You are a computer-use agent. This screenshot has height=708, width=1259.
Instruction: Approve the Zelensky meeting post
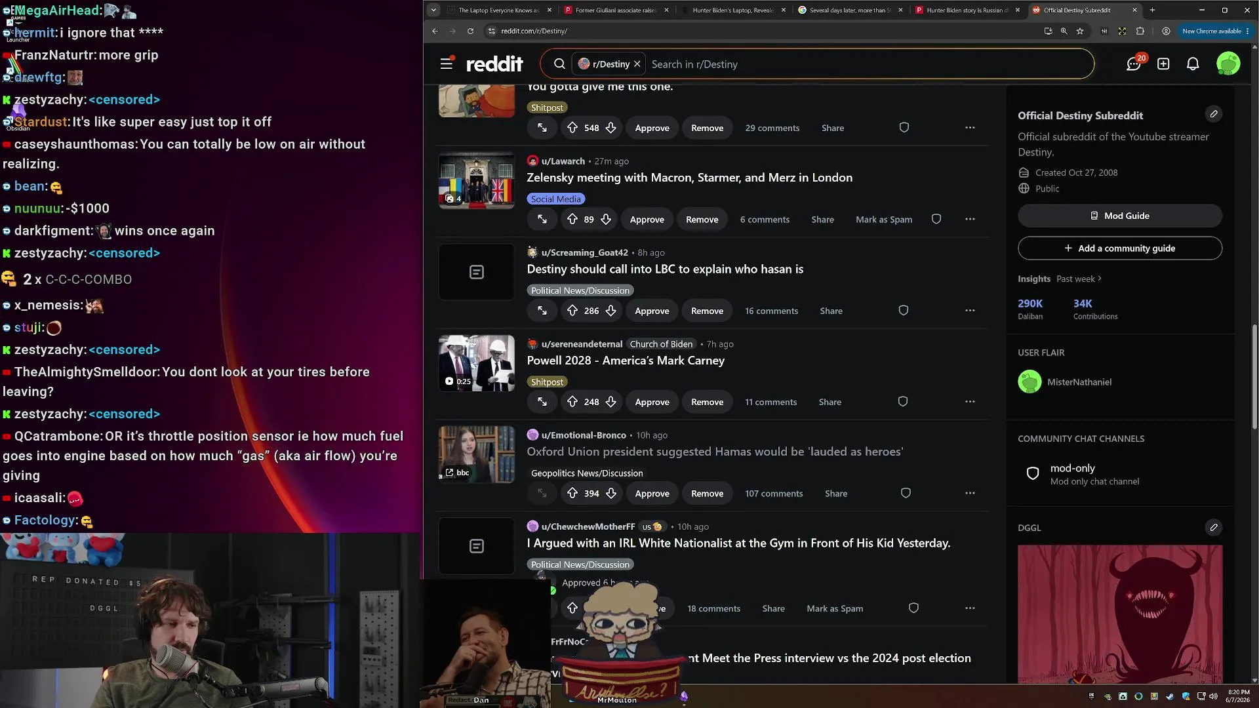[x=647, y=220]
